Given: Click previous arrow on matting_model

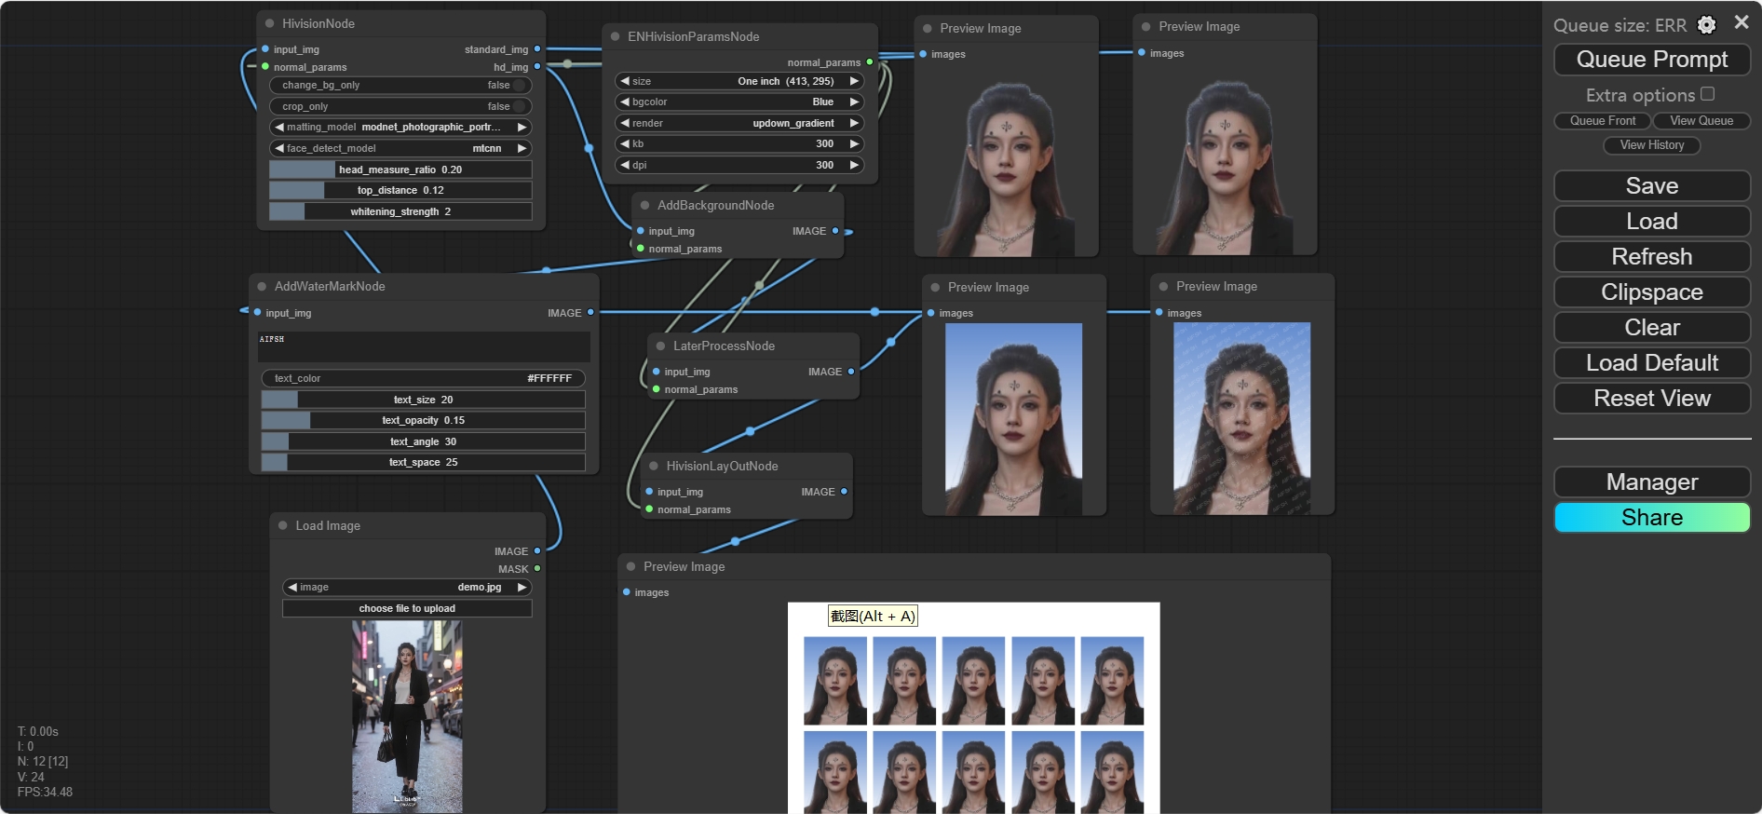Looking at the screenshot, I should [x=279, y=127].
